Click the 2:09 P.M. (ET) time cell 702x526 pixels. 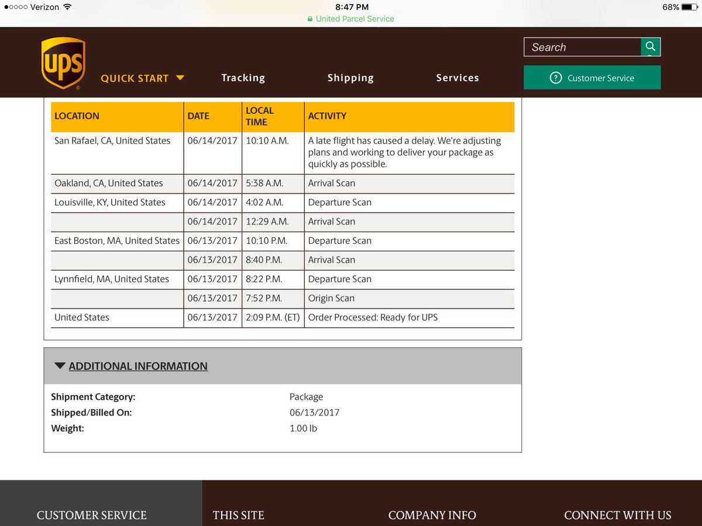click(273, 317)
